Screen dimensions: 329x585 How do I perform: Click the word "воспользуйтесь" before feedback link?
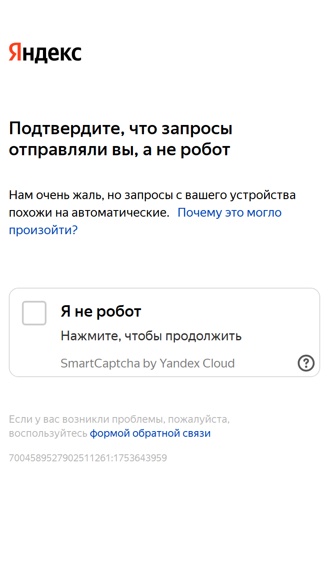(48, 434)
